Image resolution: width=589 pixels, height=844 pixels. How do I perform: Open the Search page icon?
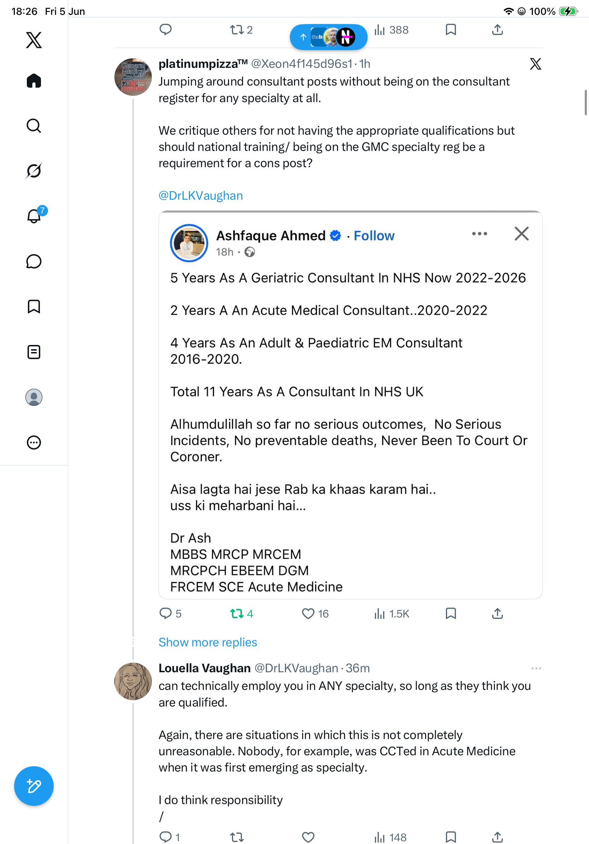(x=34, y=126)
